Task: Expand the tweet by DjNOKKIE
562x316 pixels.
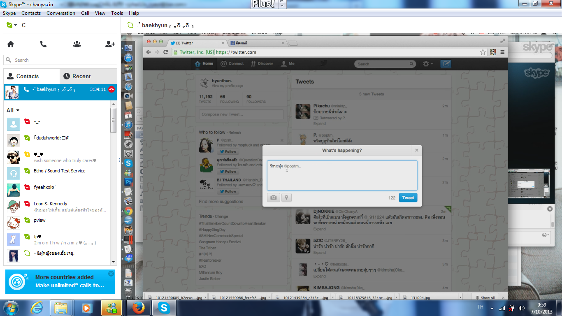Action: coord(319,229)
